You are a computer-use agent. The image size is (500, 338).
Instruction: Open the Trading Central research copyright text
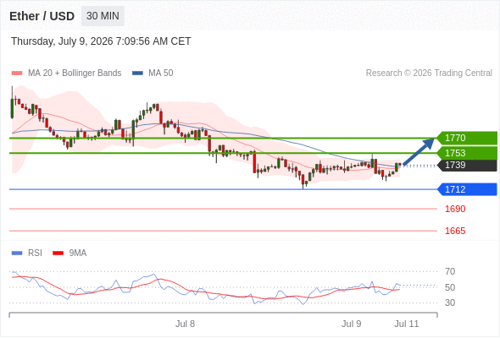coord(429,74)
